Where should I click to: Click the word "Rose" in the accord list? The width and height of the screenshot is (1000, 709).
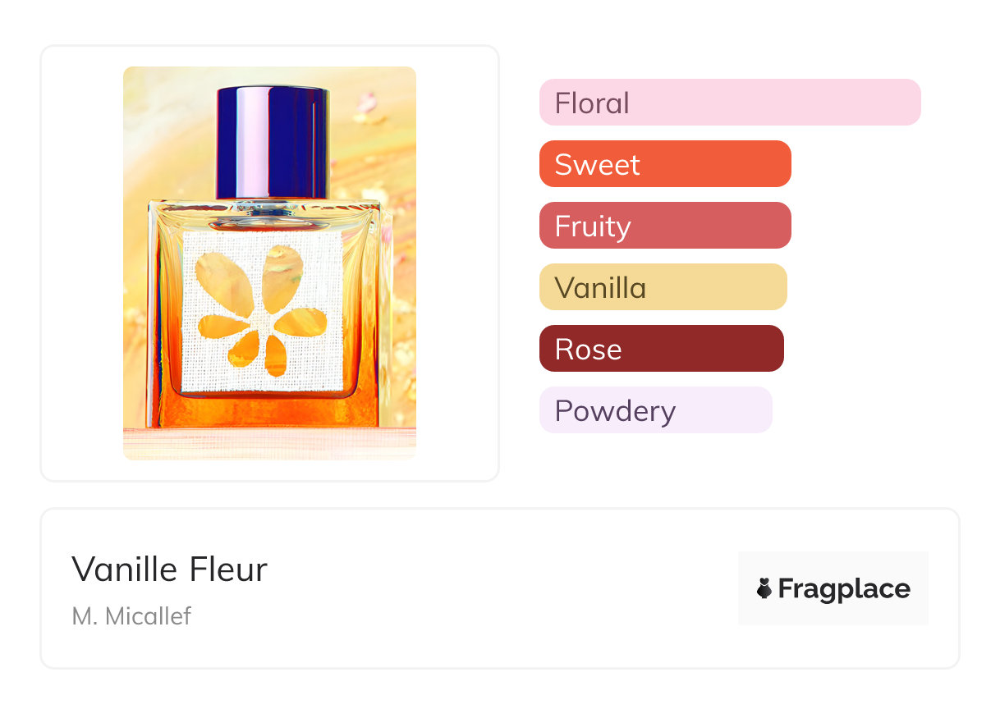[588, 349]
